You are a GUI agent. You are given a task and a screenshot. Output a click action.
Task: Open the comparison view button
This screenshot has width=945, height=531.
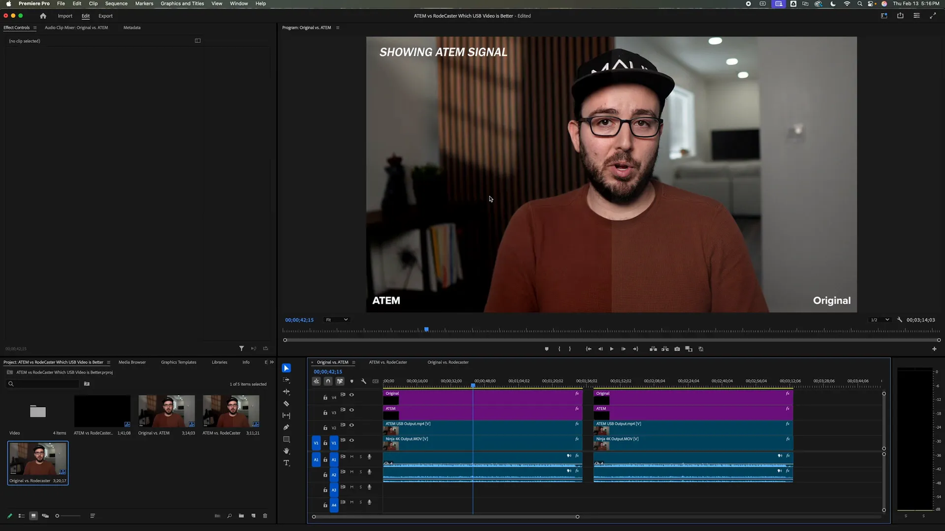(689, 349)
